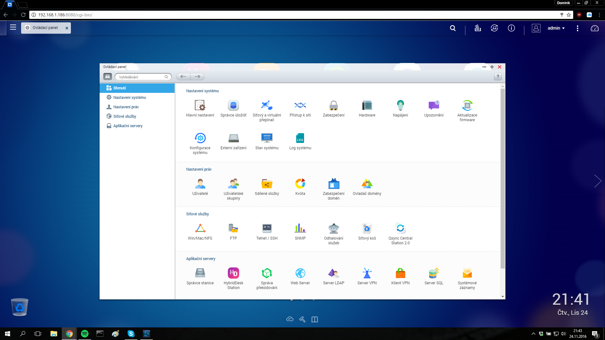Open HybridDesk Station icon
This screenshot has height=340, width=605.
(x=233, y=273)
